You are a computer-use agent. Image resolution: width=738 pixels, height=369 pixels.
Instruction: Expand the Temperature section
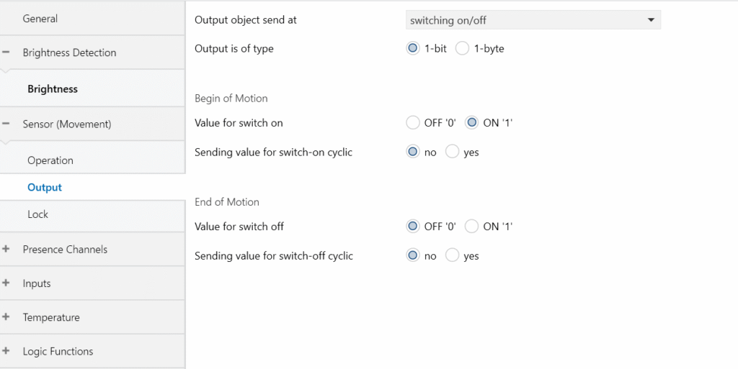point(6,317)
